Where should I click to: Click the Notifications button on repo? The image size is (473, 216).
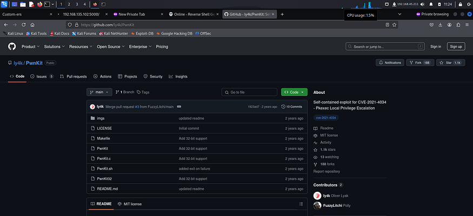(x=390, y=62)
